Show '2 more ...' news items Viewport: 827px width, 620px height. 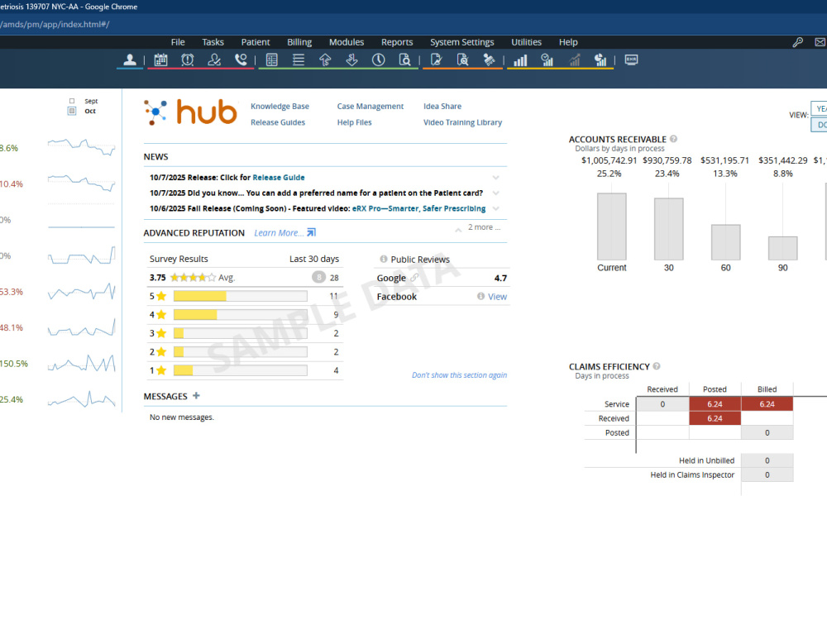[484, 227]
